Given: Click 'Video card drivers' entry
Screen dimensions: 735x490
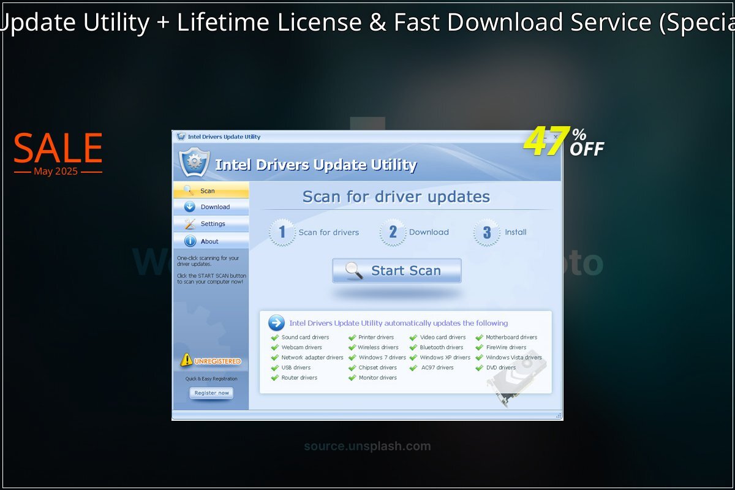Looking at the screenshot, I should 443,337.
